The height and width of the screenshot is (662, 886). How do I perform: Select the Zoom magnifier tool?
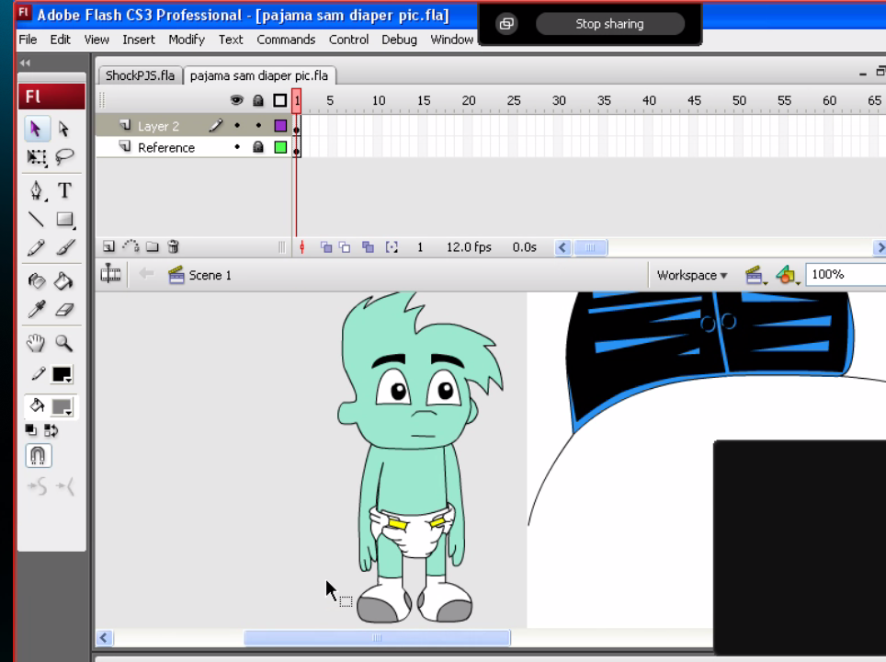[x=64, y=343]
